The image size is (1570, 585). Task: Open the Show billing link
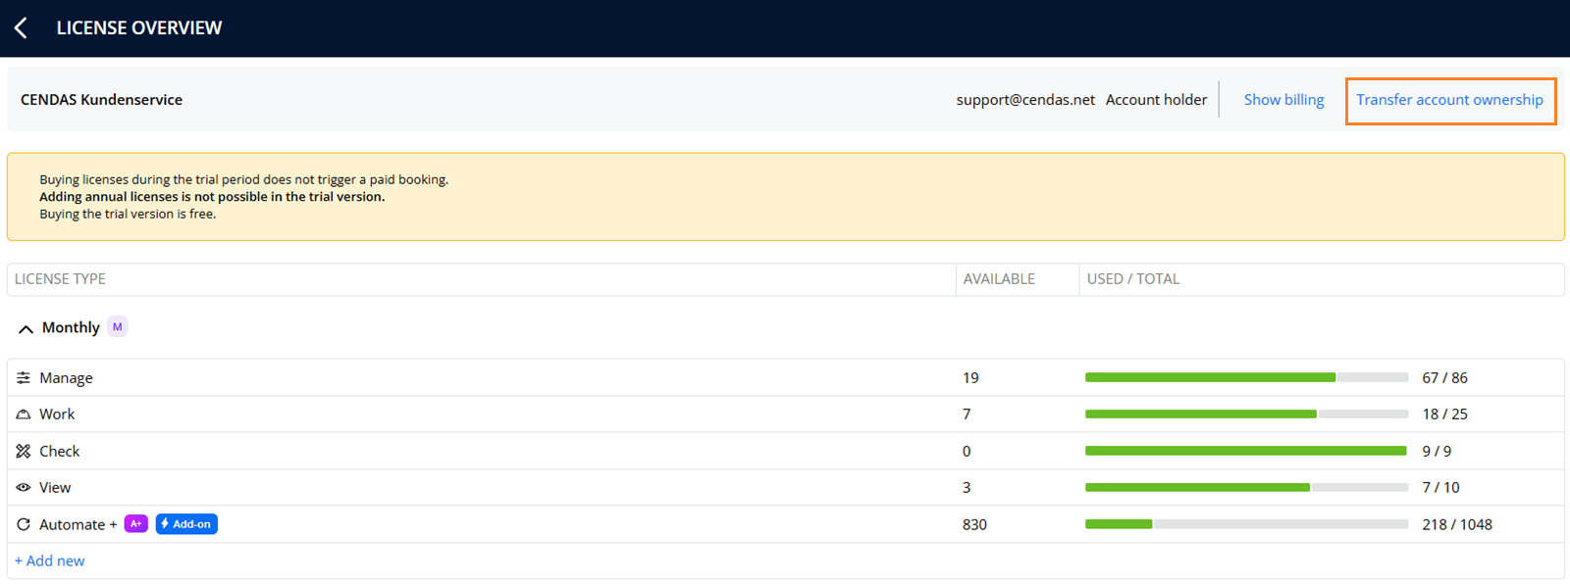point(1283,99)
